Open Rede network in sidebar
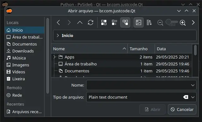The image size is (202, 122). (25, 95)
